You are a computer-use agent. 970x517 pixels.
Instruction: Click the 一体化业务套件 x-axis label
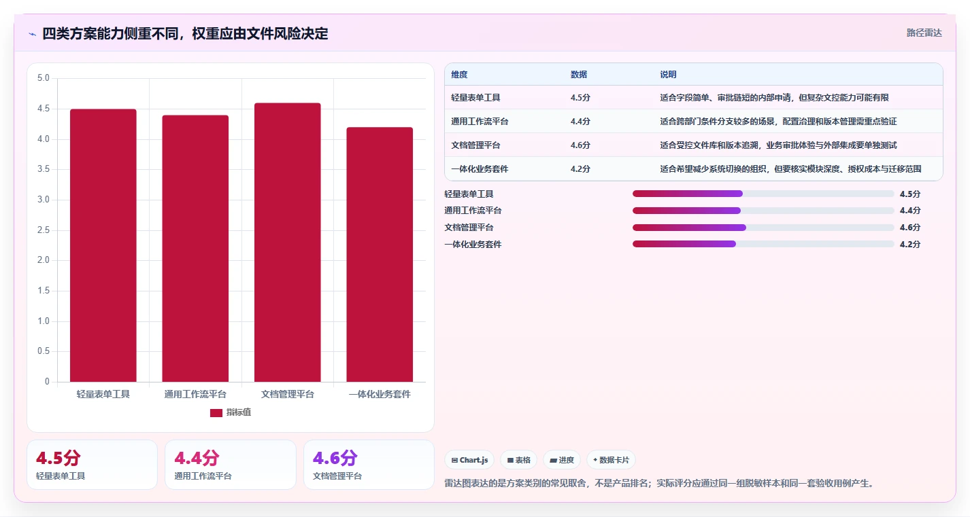[380, 394]
